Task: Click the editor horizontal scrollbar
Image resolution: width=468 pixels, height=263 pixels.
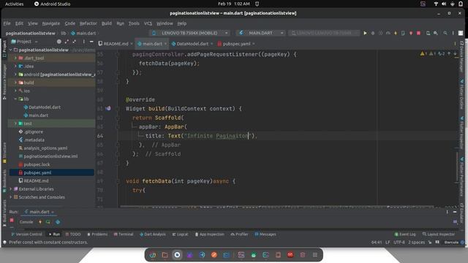Action: [x=276, y=206]
